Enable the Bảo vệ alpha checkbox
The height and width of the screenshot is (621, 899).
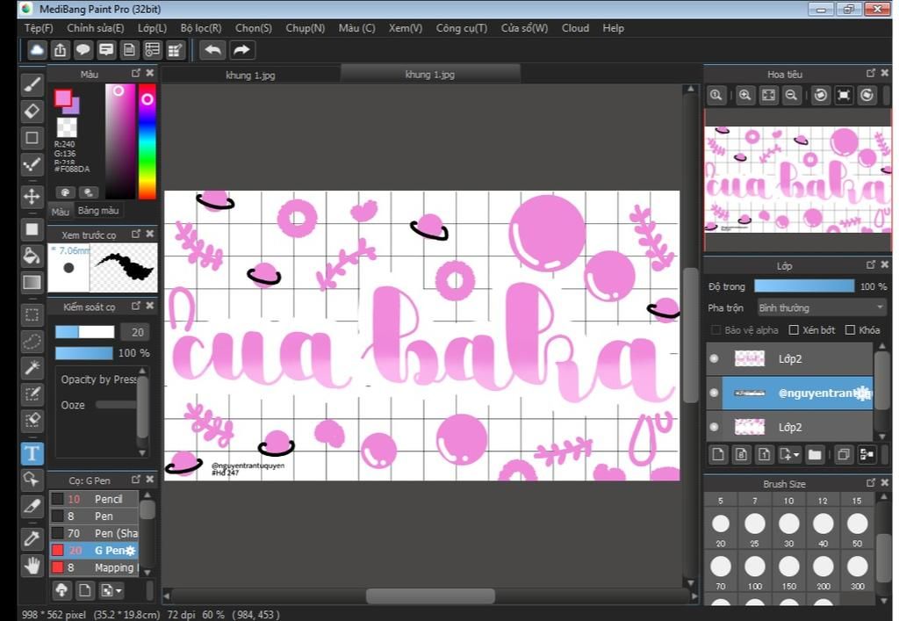716,330
